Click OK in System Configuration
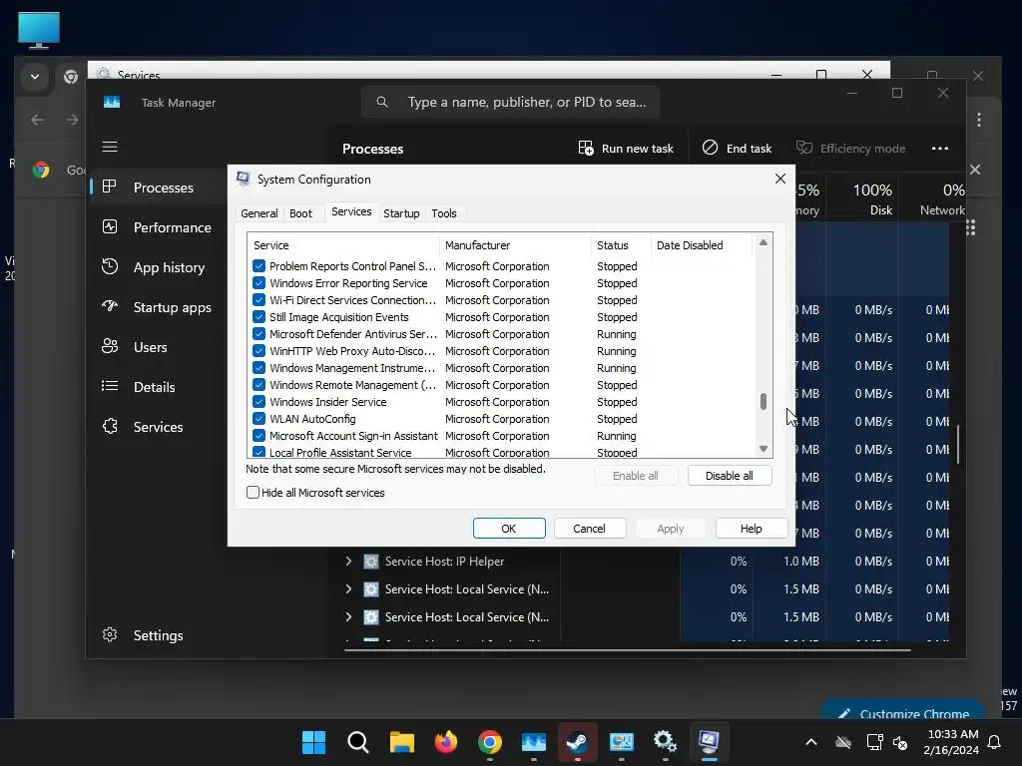1022x766 pixels. click(x=508, y=529)
